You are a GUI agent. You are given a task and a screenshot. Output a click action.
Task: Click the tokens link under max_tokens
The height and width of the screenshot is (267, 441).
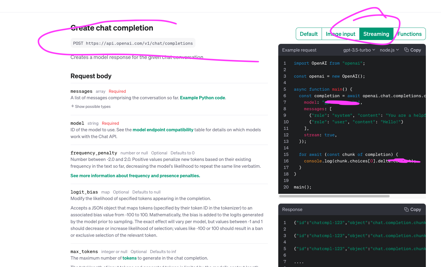click(x=129, y=258)
